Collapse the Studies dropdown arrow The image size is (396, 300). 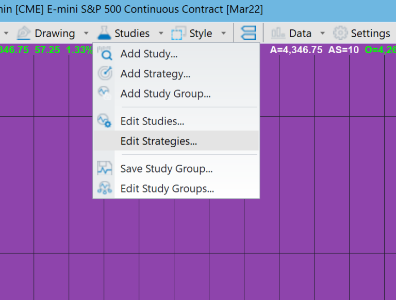(161, 34)
